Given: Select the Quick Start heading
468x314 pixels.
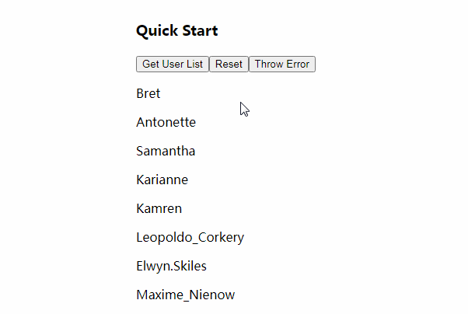Looking at the screenshot, I should tap(176, 31).
